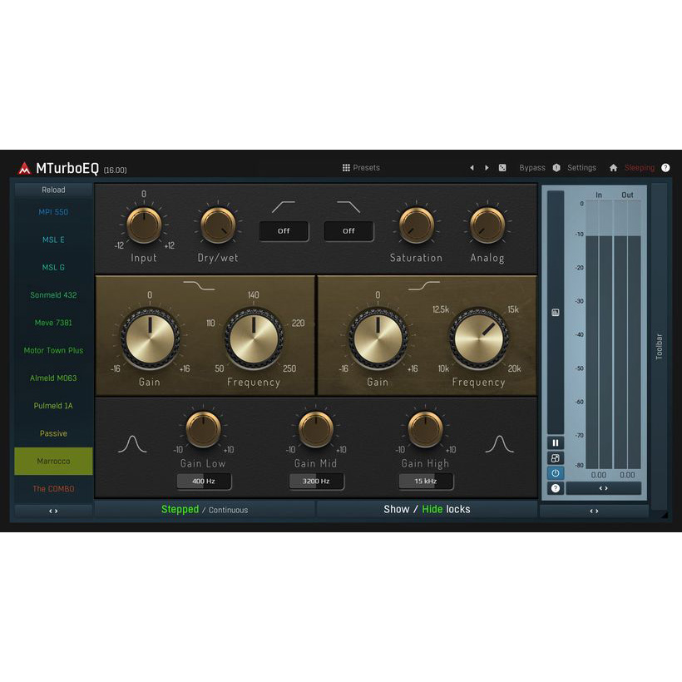Open the Presets grid menu
Screen dimensions: 682x682
(361, 168)
